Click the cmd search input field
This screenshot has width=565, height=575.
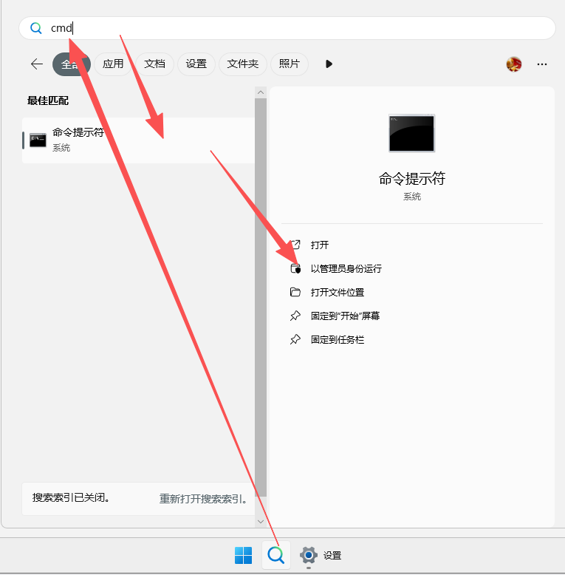click(287, 28)
